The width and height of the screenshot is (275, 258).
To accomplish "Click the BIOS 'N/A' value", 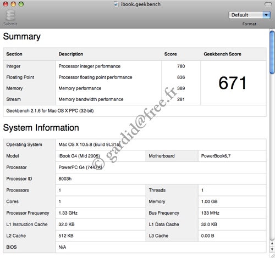I will click(62, 247).
